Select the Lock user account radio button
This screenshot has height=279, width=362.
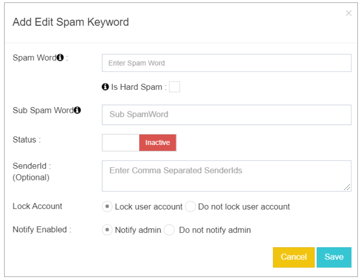(107, 207)
